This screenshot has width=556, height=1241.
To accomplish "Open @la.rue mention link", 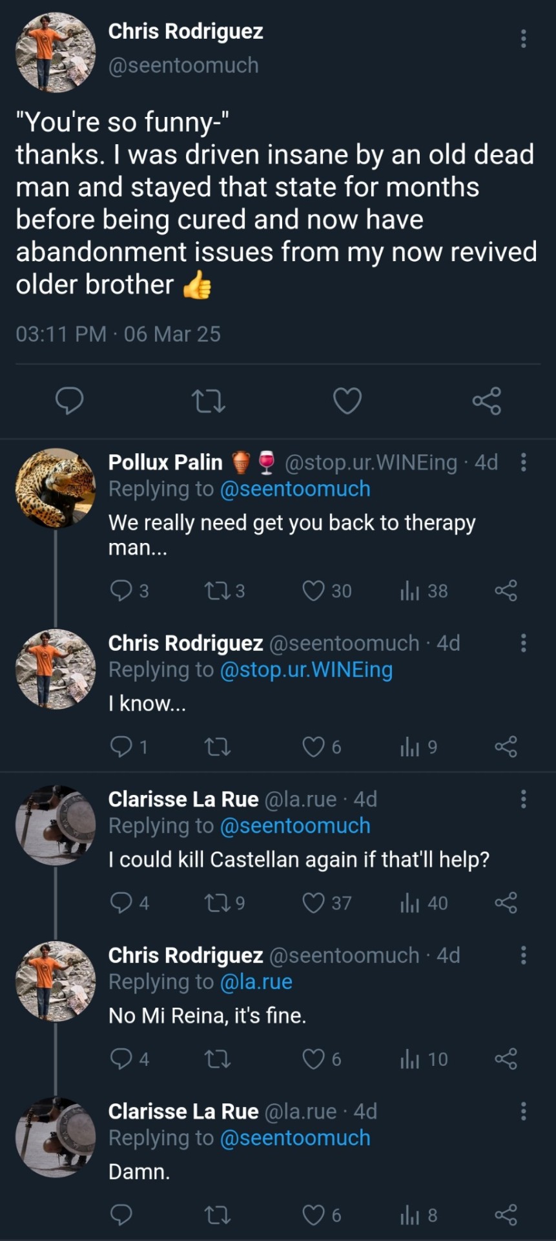I will click(256, 982).
